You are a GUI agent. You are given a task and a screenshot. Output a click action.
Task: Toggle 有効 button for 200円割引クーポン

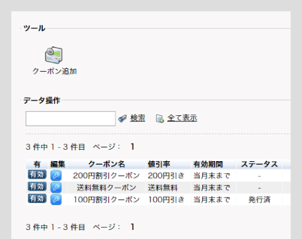pos(37,174)
